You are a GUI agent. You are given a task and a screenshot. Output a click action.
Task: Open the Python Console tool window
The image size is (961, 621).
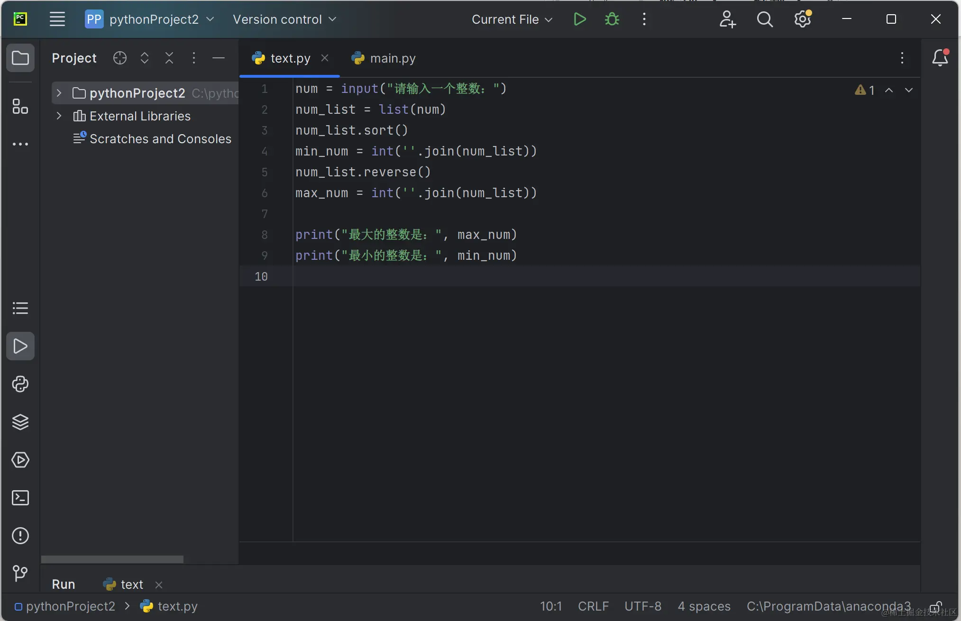[x=20, y=384]
